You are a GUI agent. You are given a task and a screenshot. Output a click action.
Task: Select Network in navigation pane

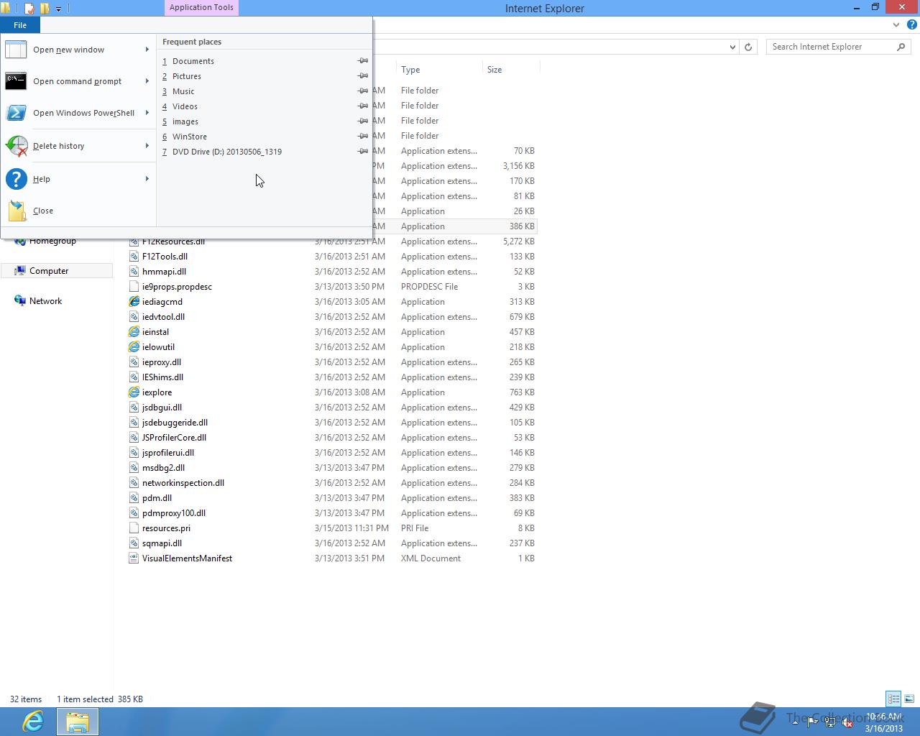[x=45, y=301]
